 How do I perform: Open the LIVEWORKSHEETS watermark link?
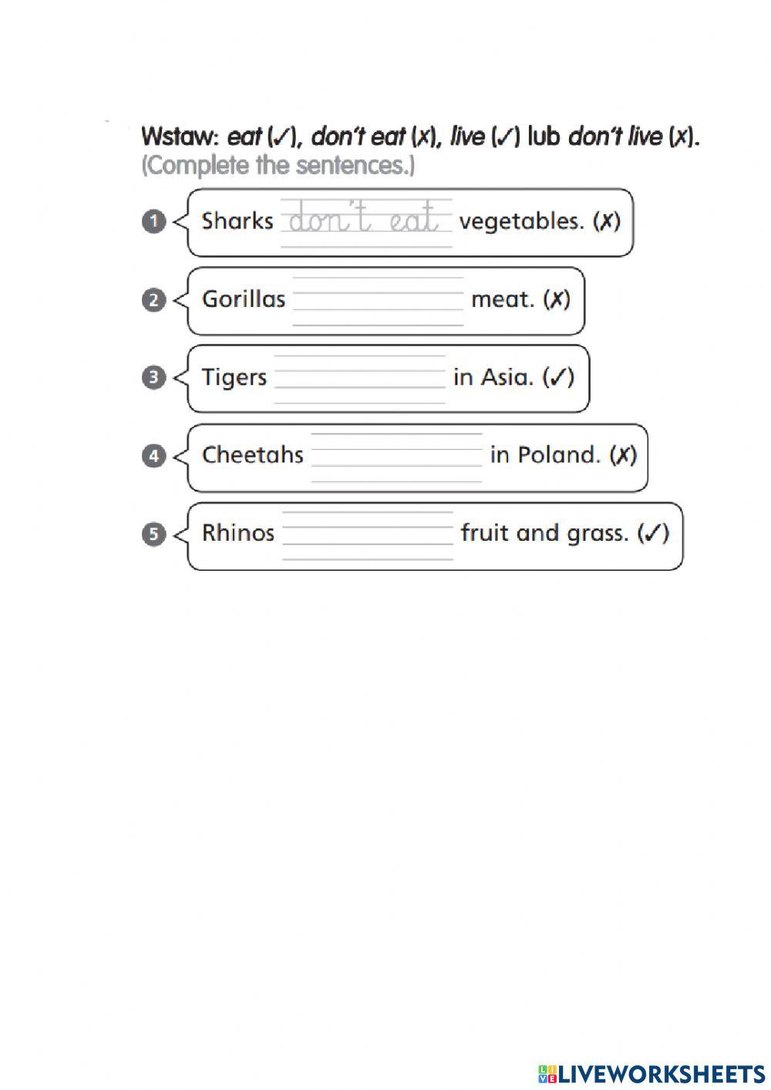coord(660,1073)
